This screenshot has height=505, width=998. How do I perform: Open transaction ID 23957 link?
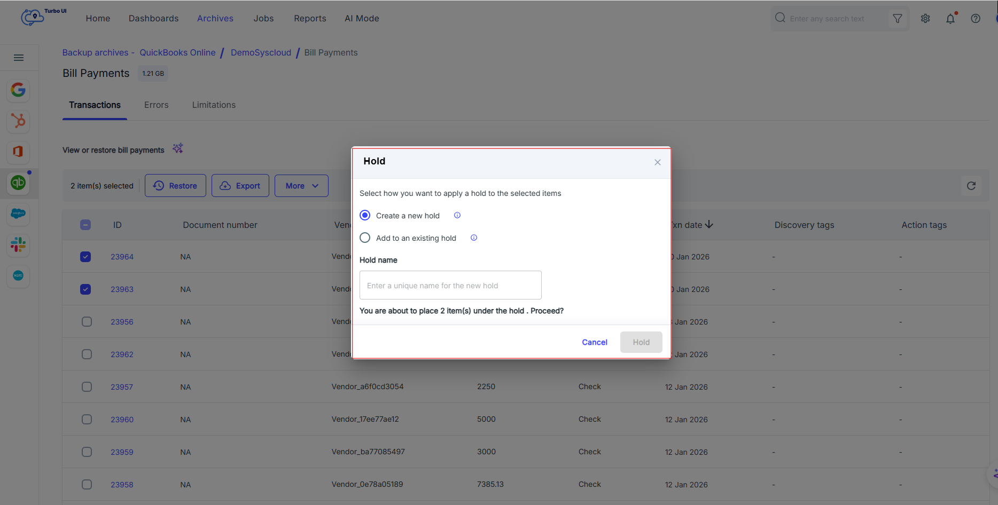point(122,387)
